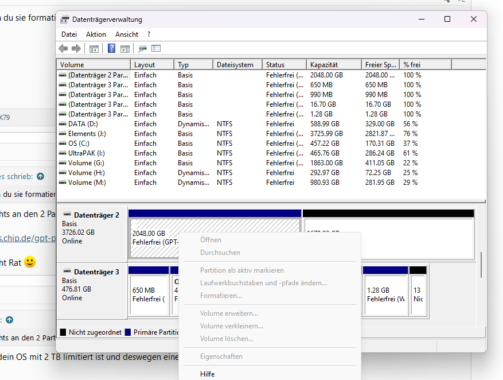Select Hilfe in the context menu

pos(208,374)
